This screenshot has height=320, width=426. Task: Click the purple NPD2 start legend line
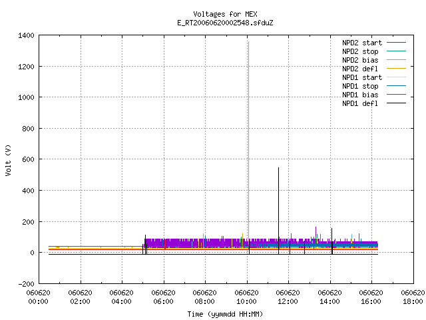pyautogui.click(x=396, y=43)
